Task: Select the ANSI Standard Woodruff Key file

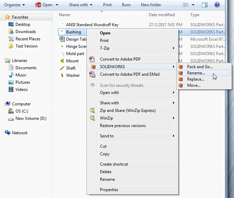Action: pyautogui.click(x=92, y=24)
